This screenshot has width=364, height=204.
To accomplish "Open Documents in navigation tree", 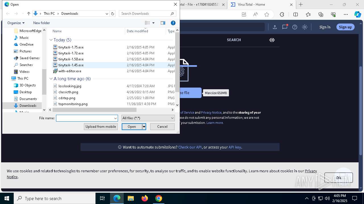I will 28,99.
